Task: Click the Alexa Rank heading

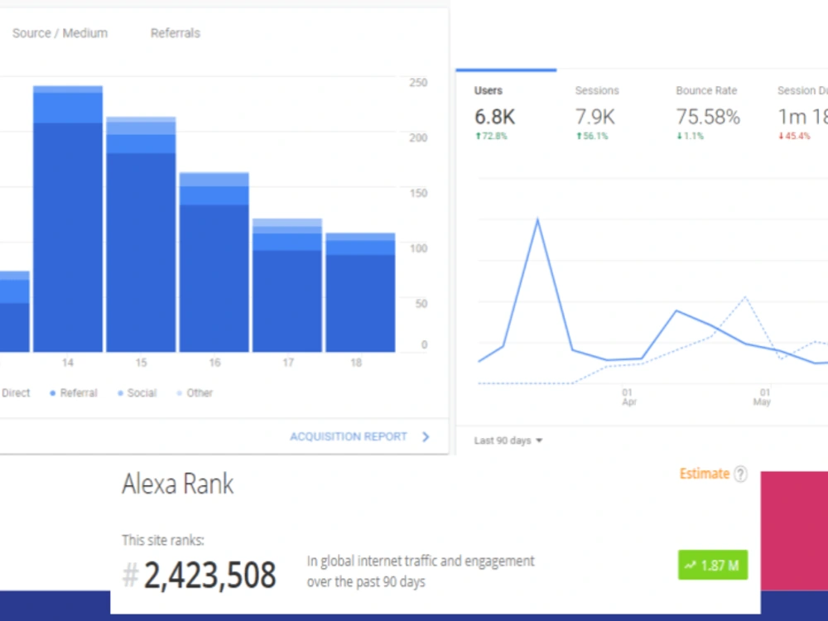Action: pos(177,484)
